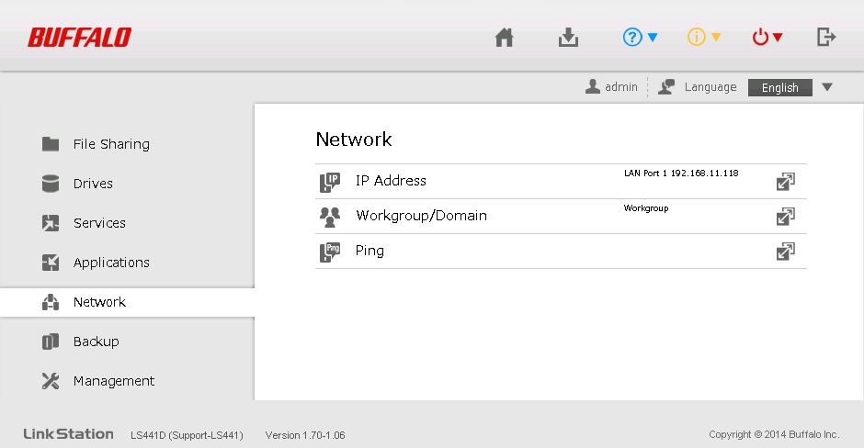Click the Workgroup/Domain people icon
Viewport: 864px width, 448px height.
pyautogui.click(x=329, y=217)
